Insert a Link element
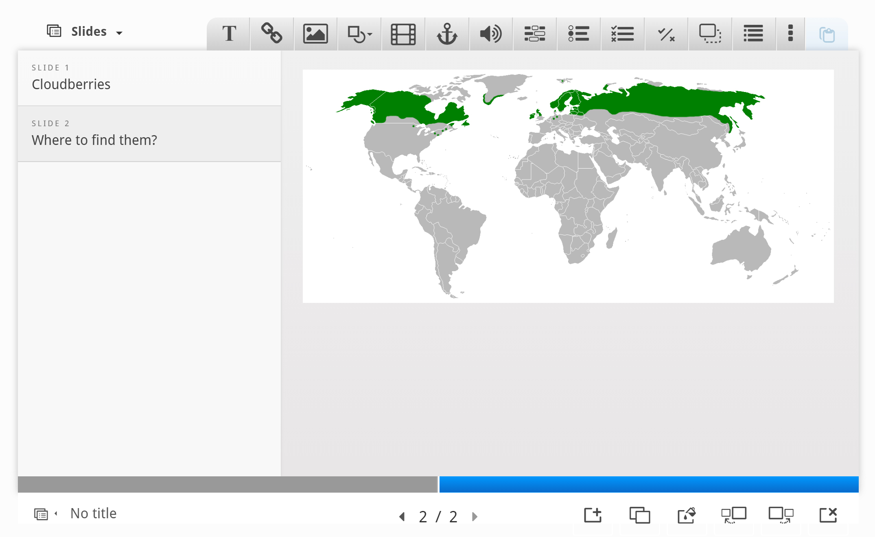Screen dimensions: 875x537 click(272, 34)
